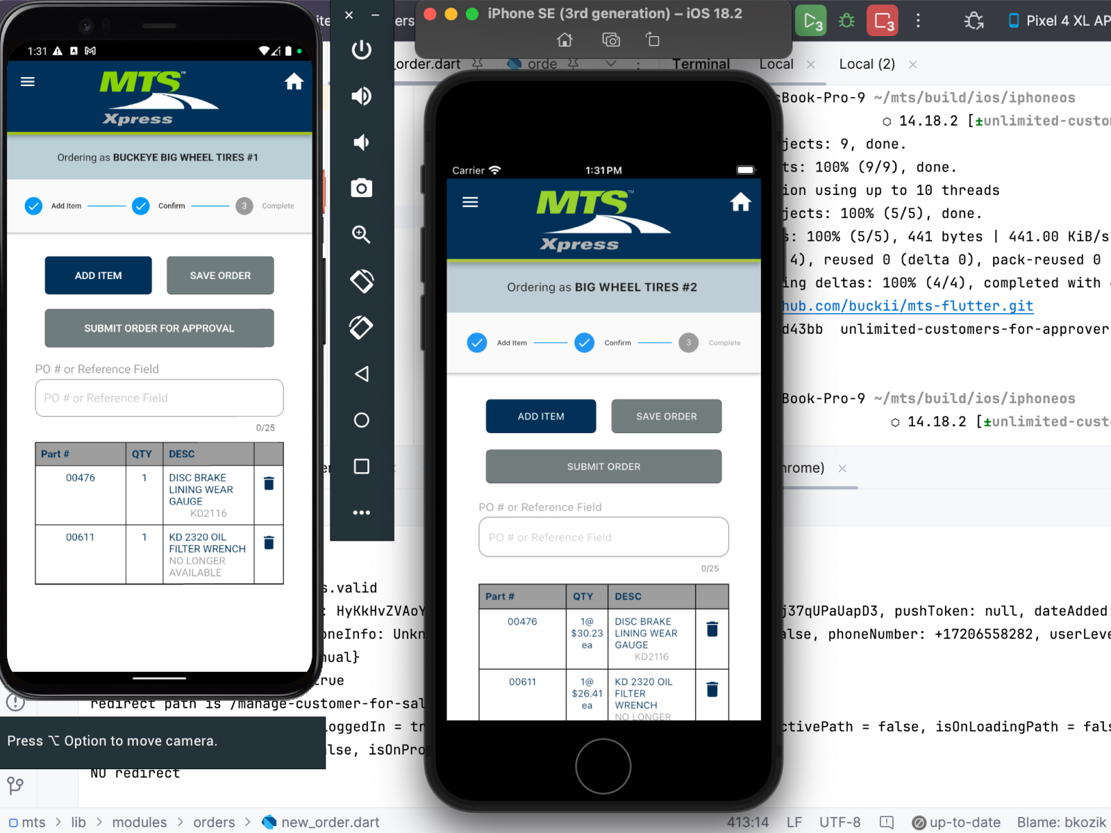The height and width of the screenshot is (833, 1111).
Task: Tap the Confirm step circle in Android stepper
Action: [x=141, y=206]
